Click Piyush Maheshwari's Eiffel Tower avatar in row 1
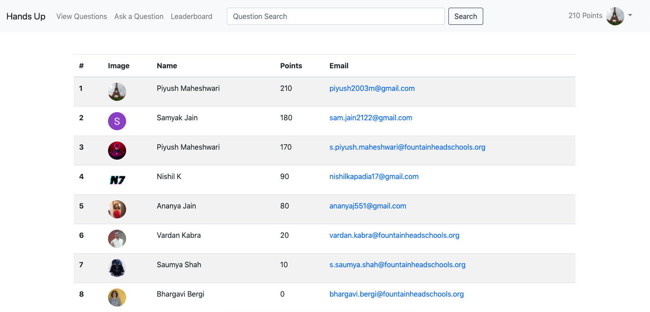This screenshot has width=650, height=312. (x=117, y=92)
